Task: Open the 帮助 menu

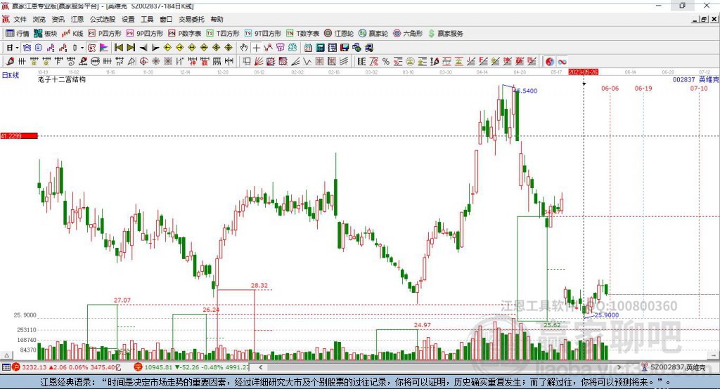Action: pyautogui.click(x=217, y=19)
